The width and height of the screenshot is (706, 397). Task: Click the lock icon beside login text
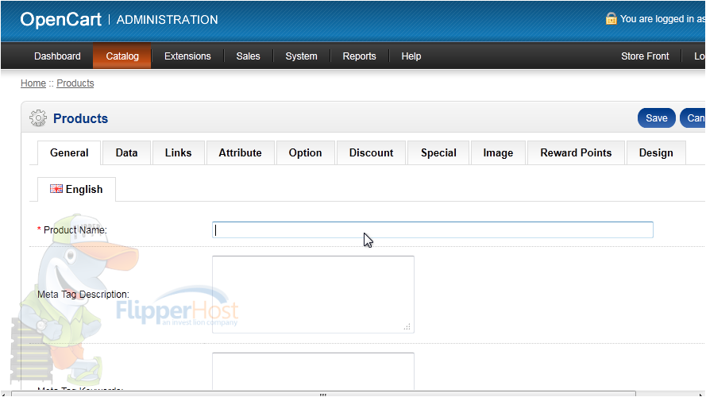[611, 18]
